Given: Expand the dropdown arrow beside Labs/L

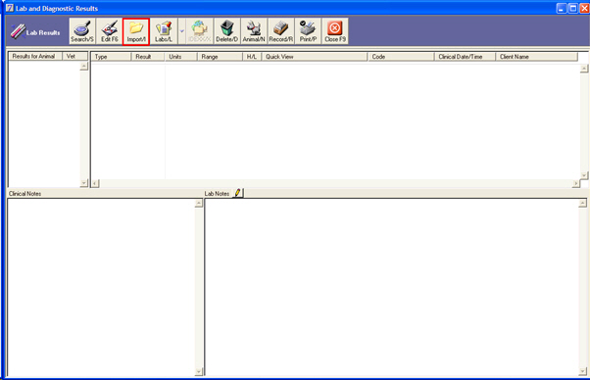Looking at the screenshot, I should click(x=181, y=31).
